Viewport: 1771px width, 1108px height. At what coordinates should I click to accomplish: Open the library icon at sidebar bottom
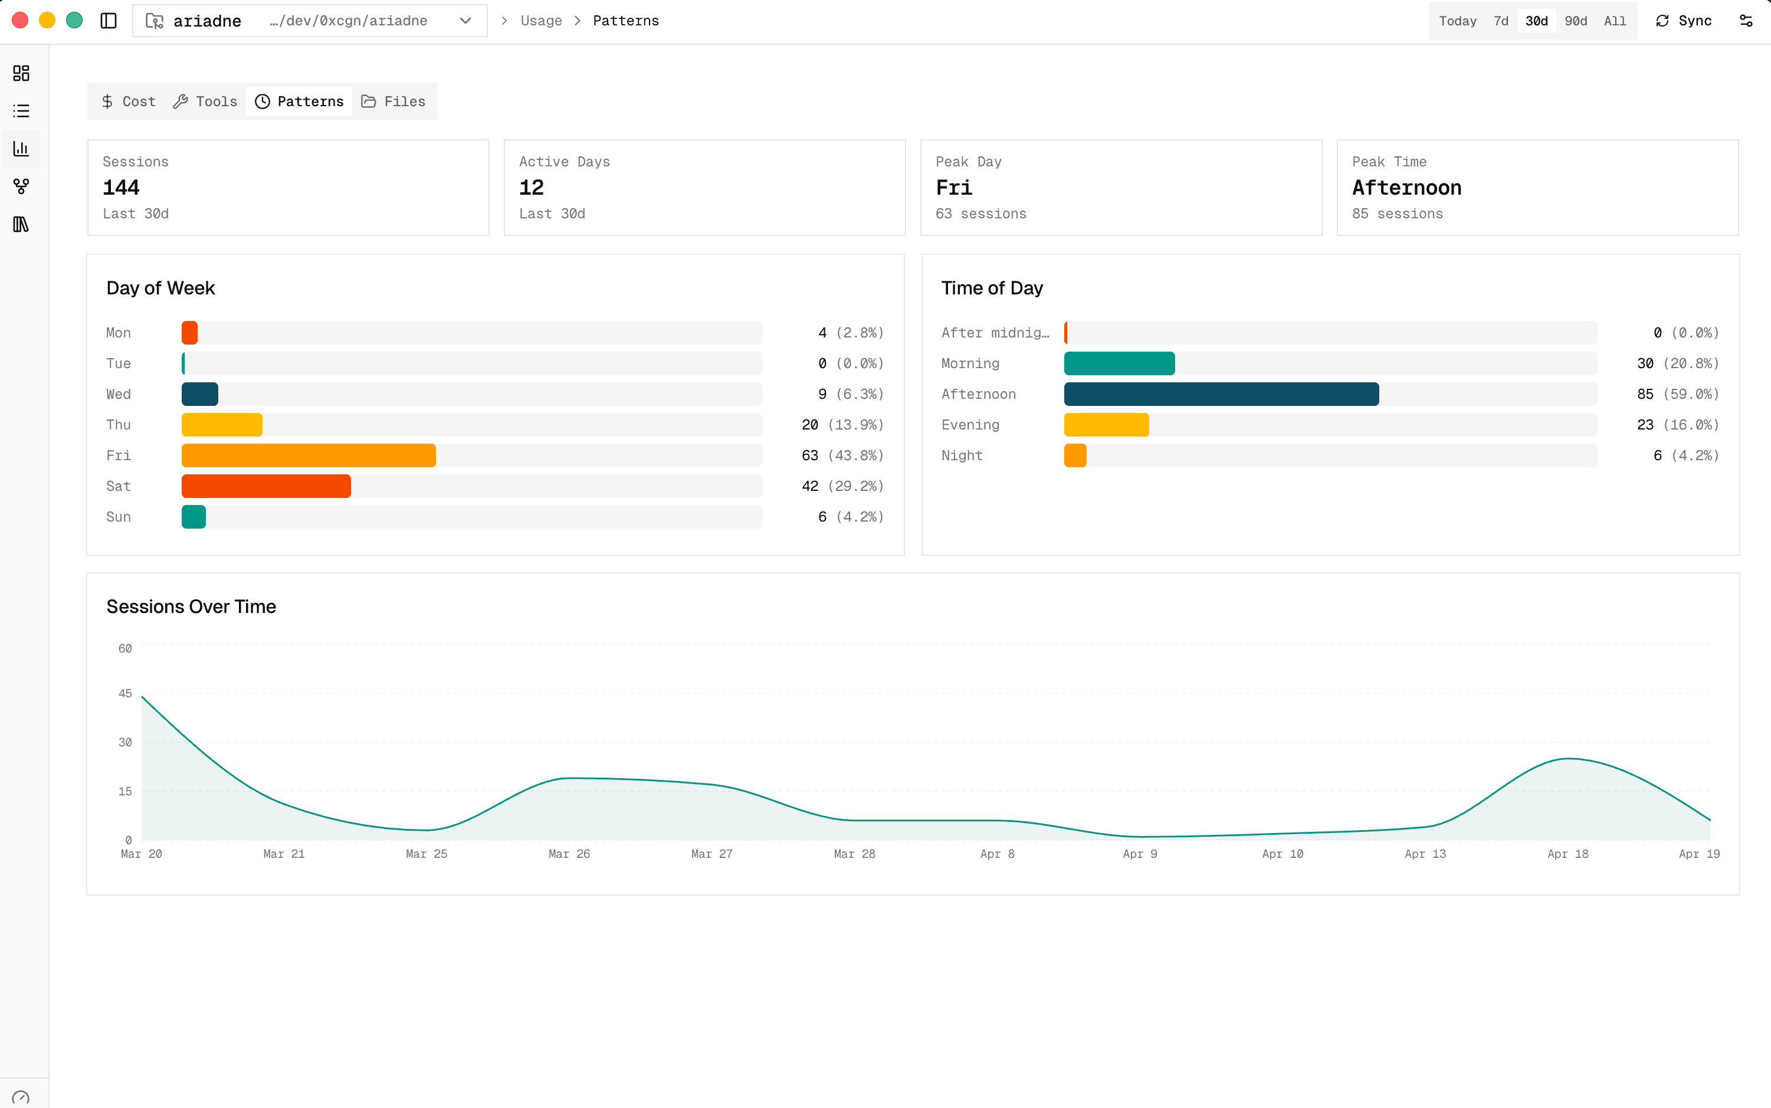pyautogui.click(x=21, y=224)
